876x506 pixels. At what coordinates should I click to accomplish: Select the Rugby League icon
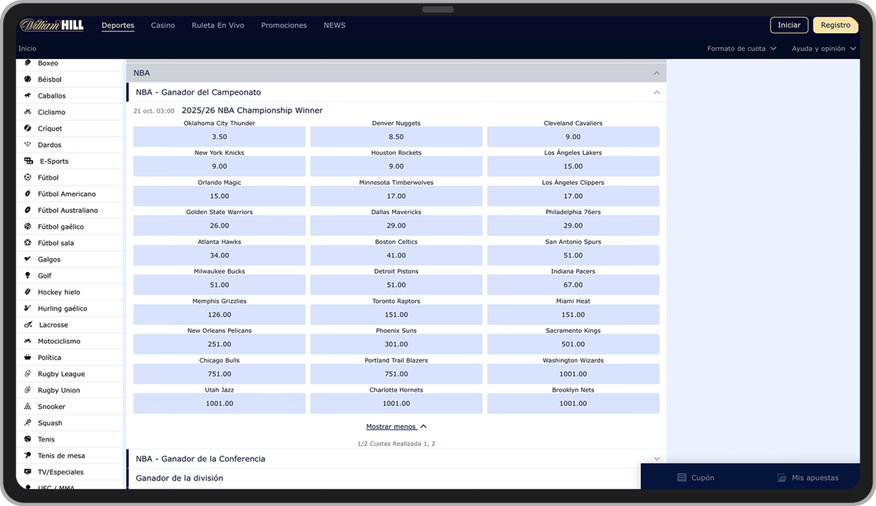pyautogui.click(x=28, y=374)
